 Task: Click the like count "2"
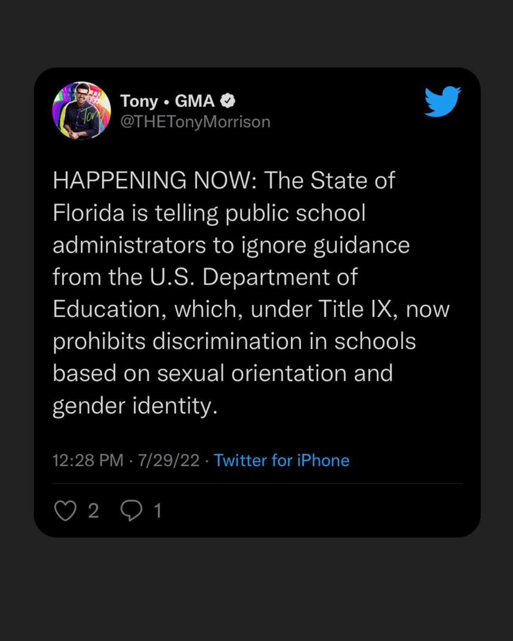point(94,511)
